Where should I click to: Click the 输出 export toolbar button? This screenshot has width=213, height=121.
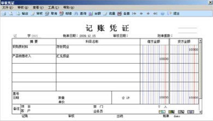[x=22, y=13]
